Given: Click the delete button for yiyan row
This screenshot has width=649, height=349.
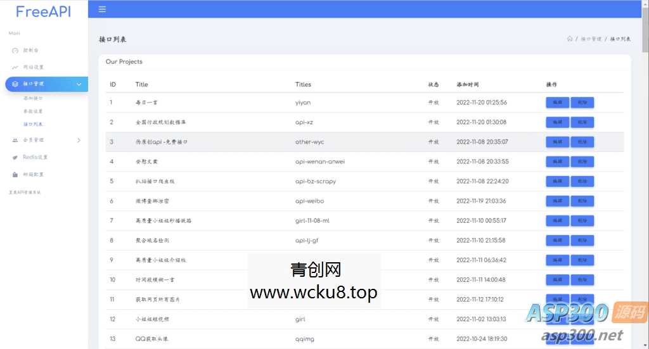Looking at the screenshot, I should pyautogui.click(x=582, y=103).
